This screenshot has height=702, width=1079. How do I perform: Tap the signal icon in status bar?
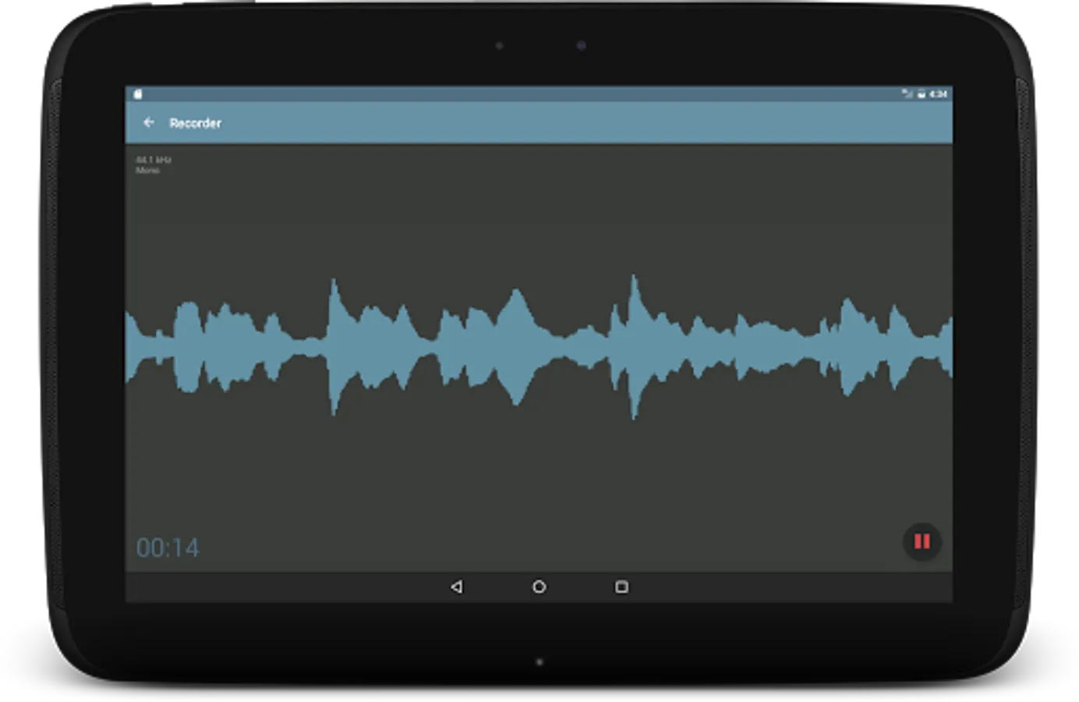pyautogui.click(x=907, y=94)
